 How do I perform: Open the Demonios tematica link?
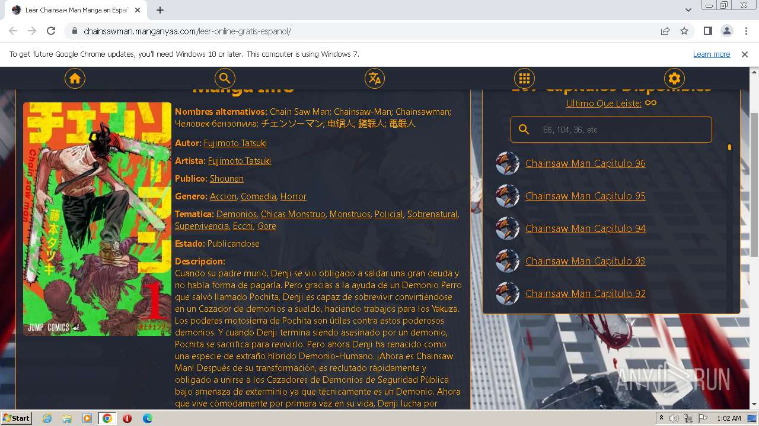pos(236,214)
